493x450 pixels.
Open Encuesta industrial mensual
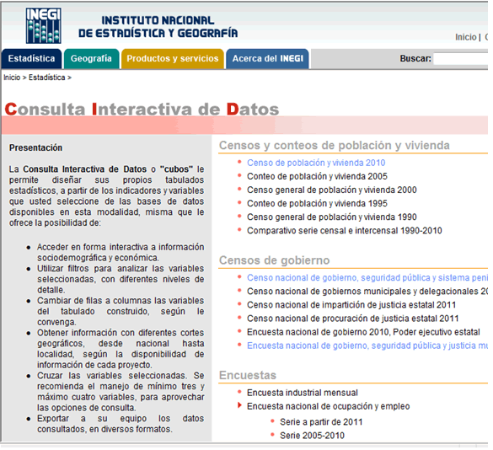tap(303, 393)
